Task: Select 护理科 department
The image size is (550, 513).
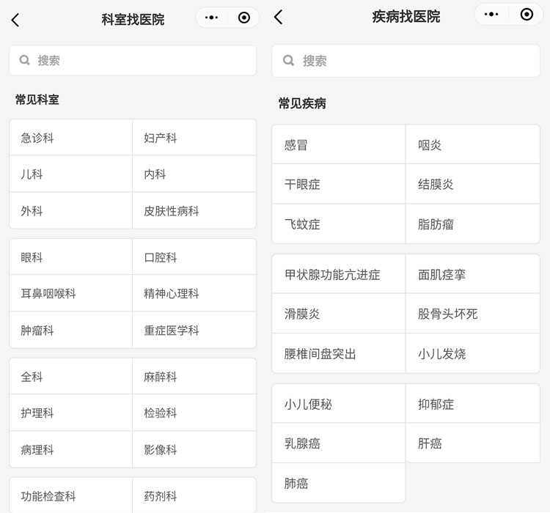Action: click(x=71, y=413)
